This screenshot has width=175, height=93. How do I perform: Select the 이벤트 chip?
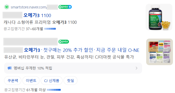click(x=31, y=80)
